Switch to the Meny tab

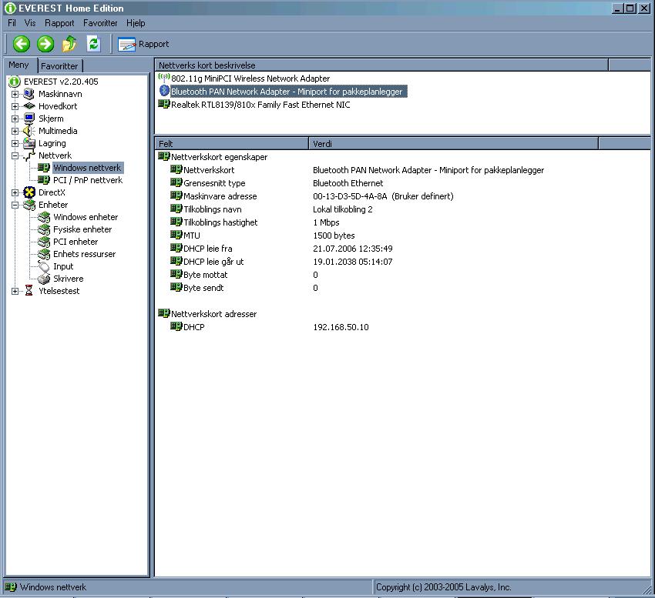18,65
